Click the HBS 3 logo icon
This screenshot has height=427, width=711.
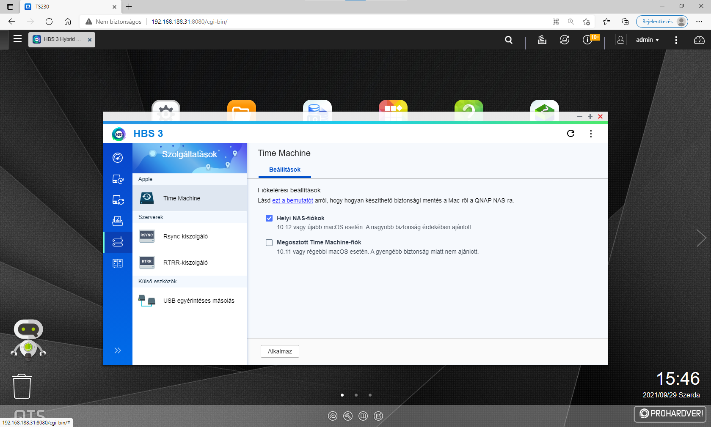pos(119,134)
